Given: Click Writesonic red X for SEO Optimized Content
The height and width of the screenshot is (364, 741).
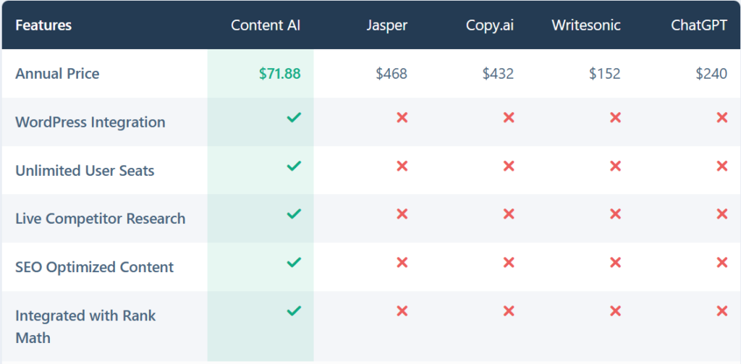Looking at the screenshot, I should 615,263.
